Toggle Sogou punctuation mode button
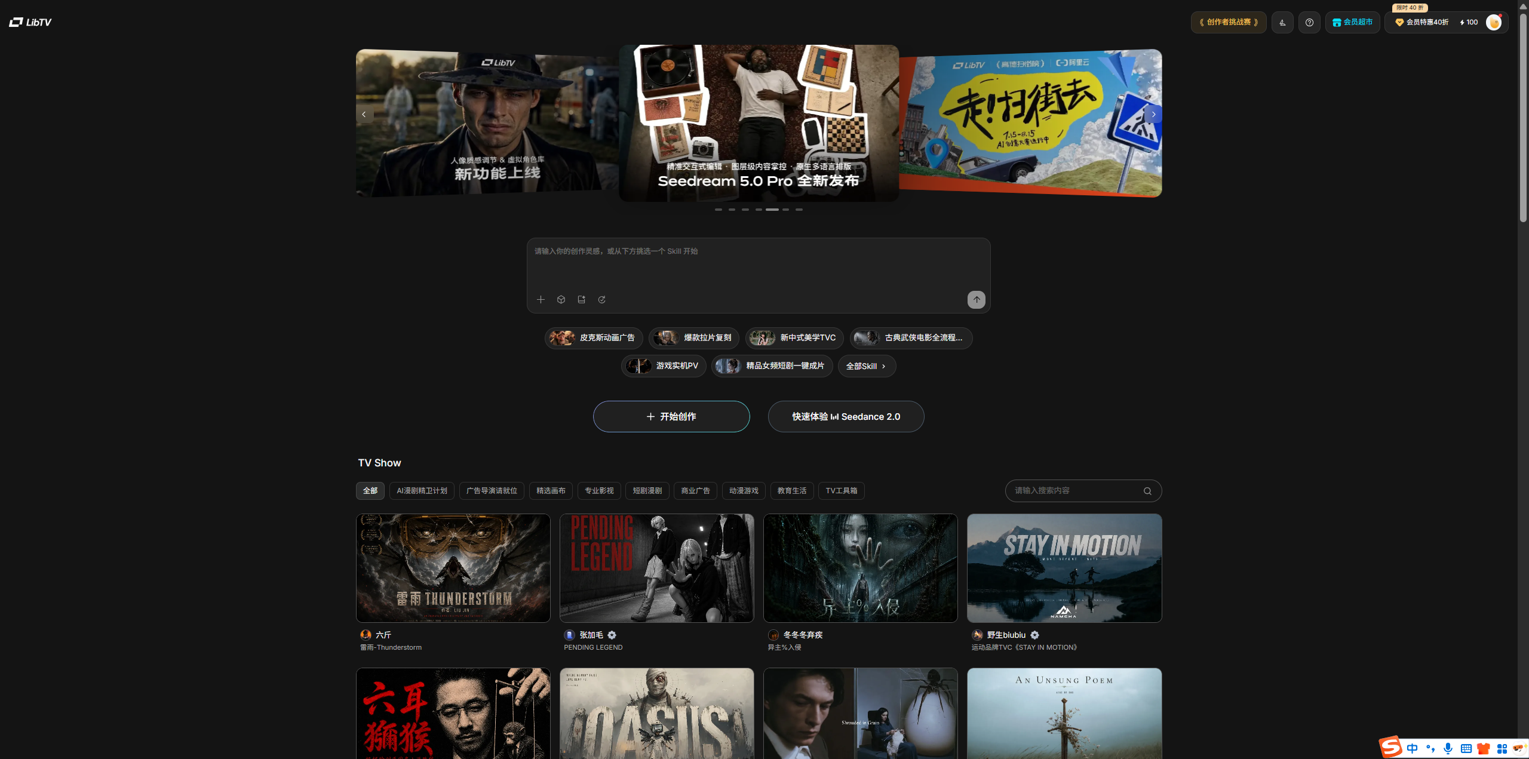This screenshot has width=1529, height=759. 1430,748
